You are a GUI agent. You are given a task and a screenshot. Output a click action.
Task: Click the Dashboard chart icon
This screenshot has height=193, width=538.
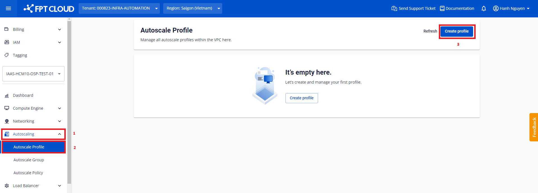coord(7,95)
